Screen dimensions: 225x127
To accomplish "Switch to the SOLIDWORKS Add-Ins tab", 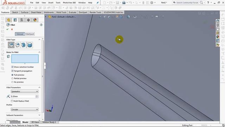I will (x=113, y=12).
